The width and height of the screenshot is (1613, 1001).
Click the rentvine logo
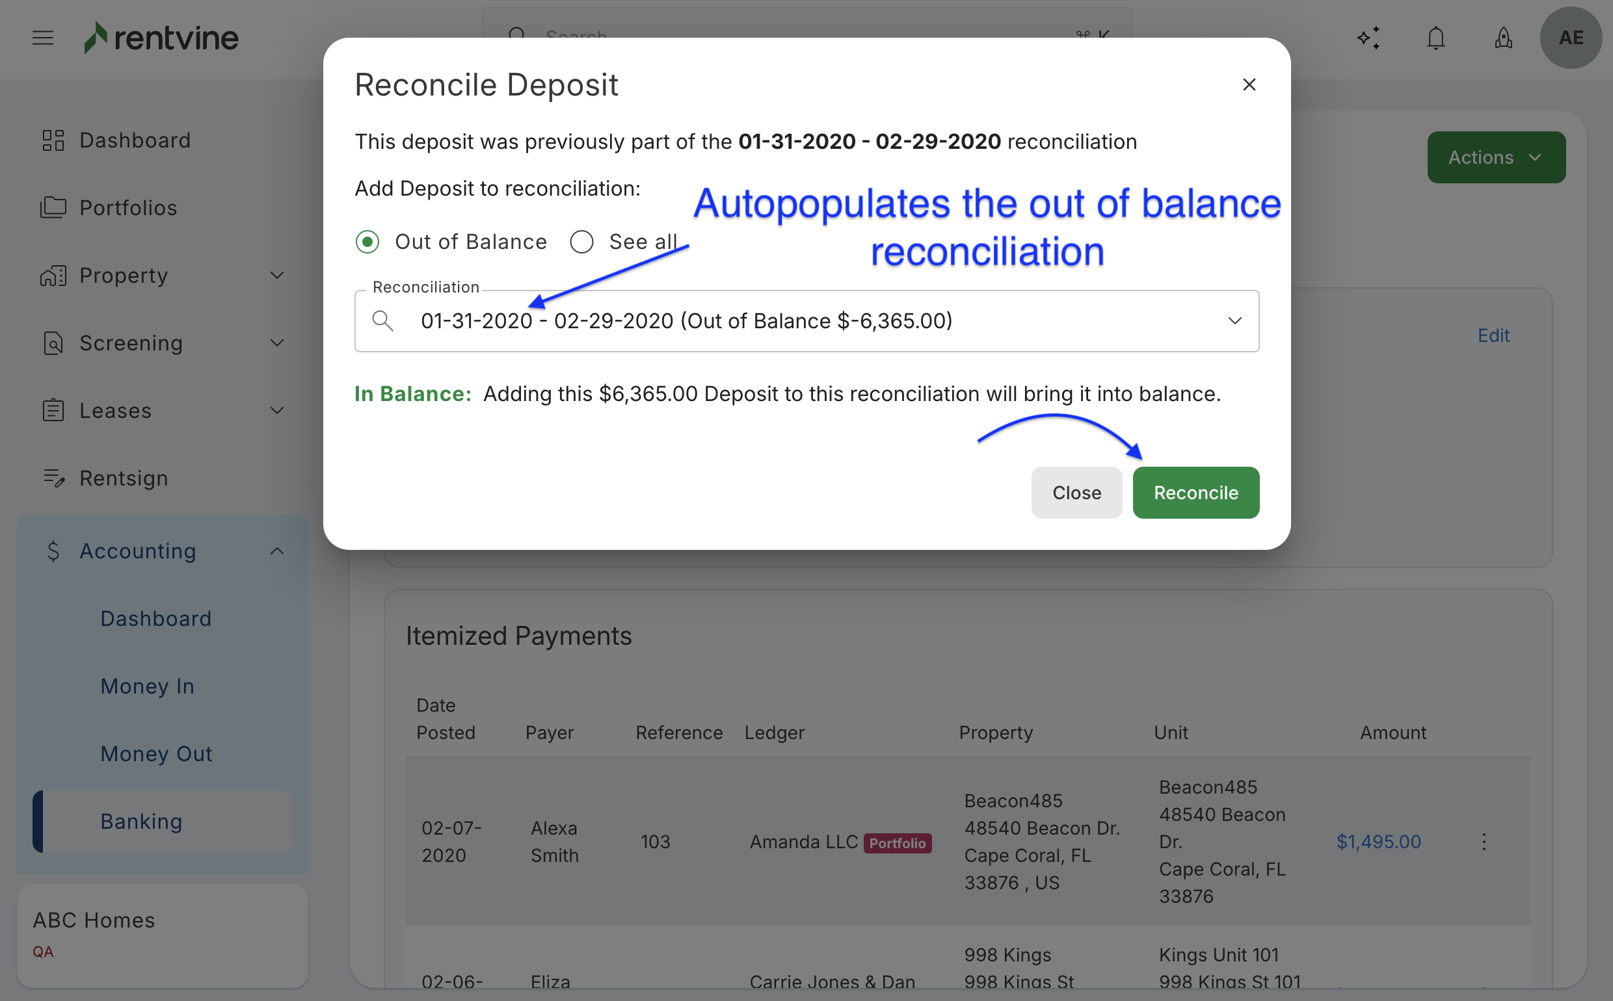pyautogui.click(x=161, y=38)
